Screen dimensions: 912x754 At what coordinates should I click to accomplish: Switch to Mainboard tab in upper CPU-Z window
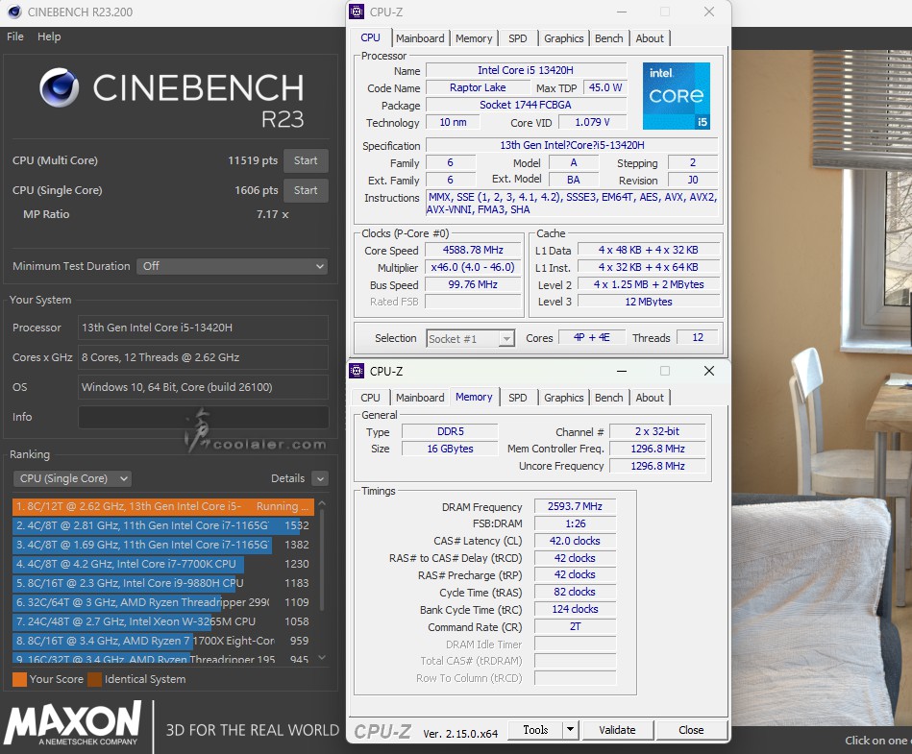(420, 38)
